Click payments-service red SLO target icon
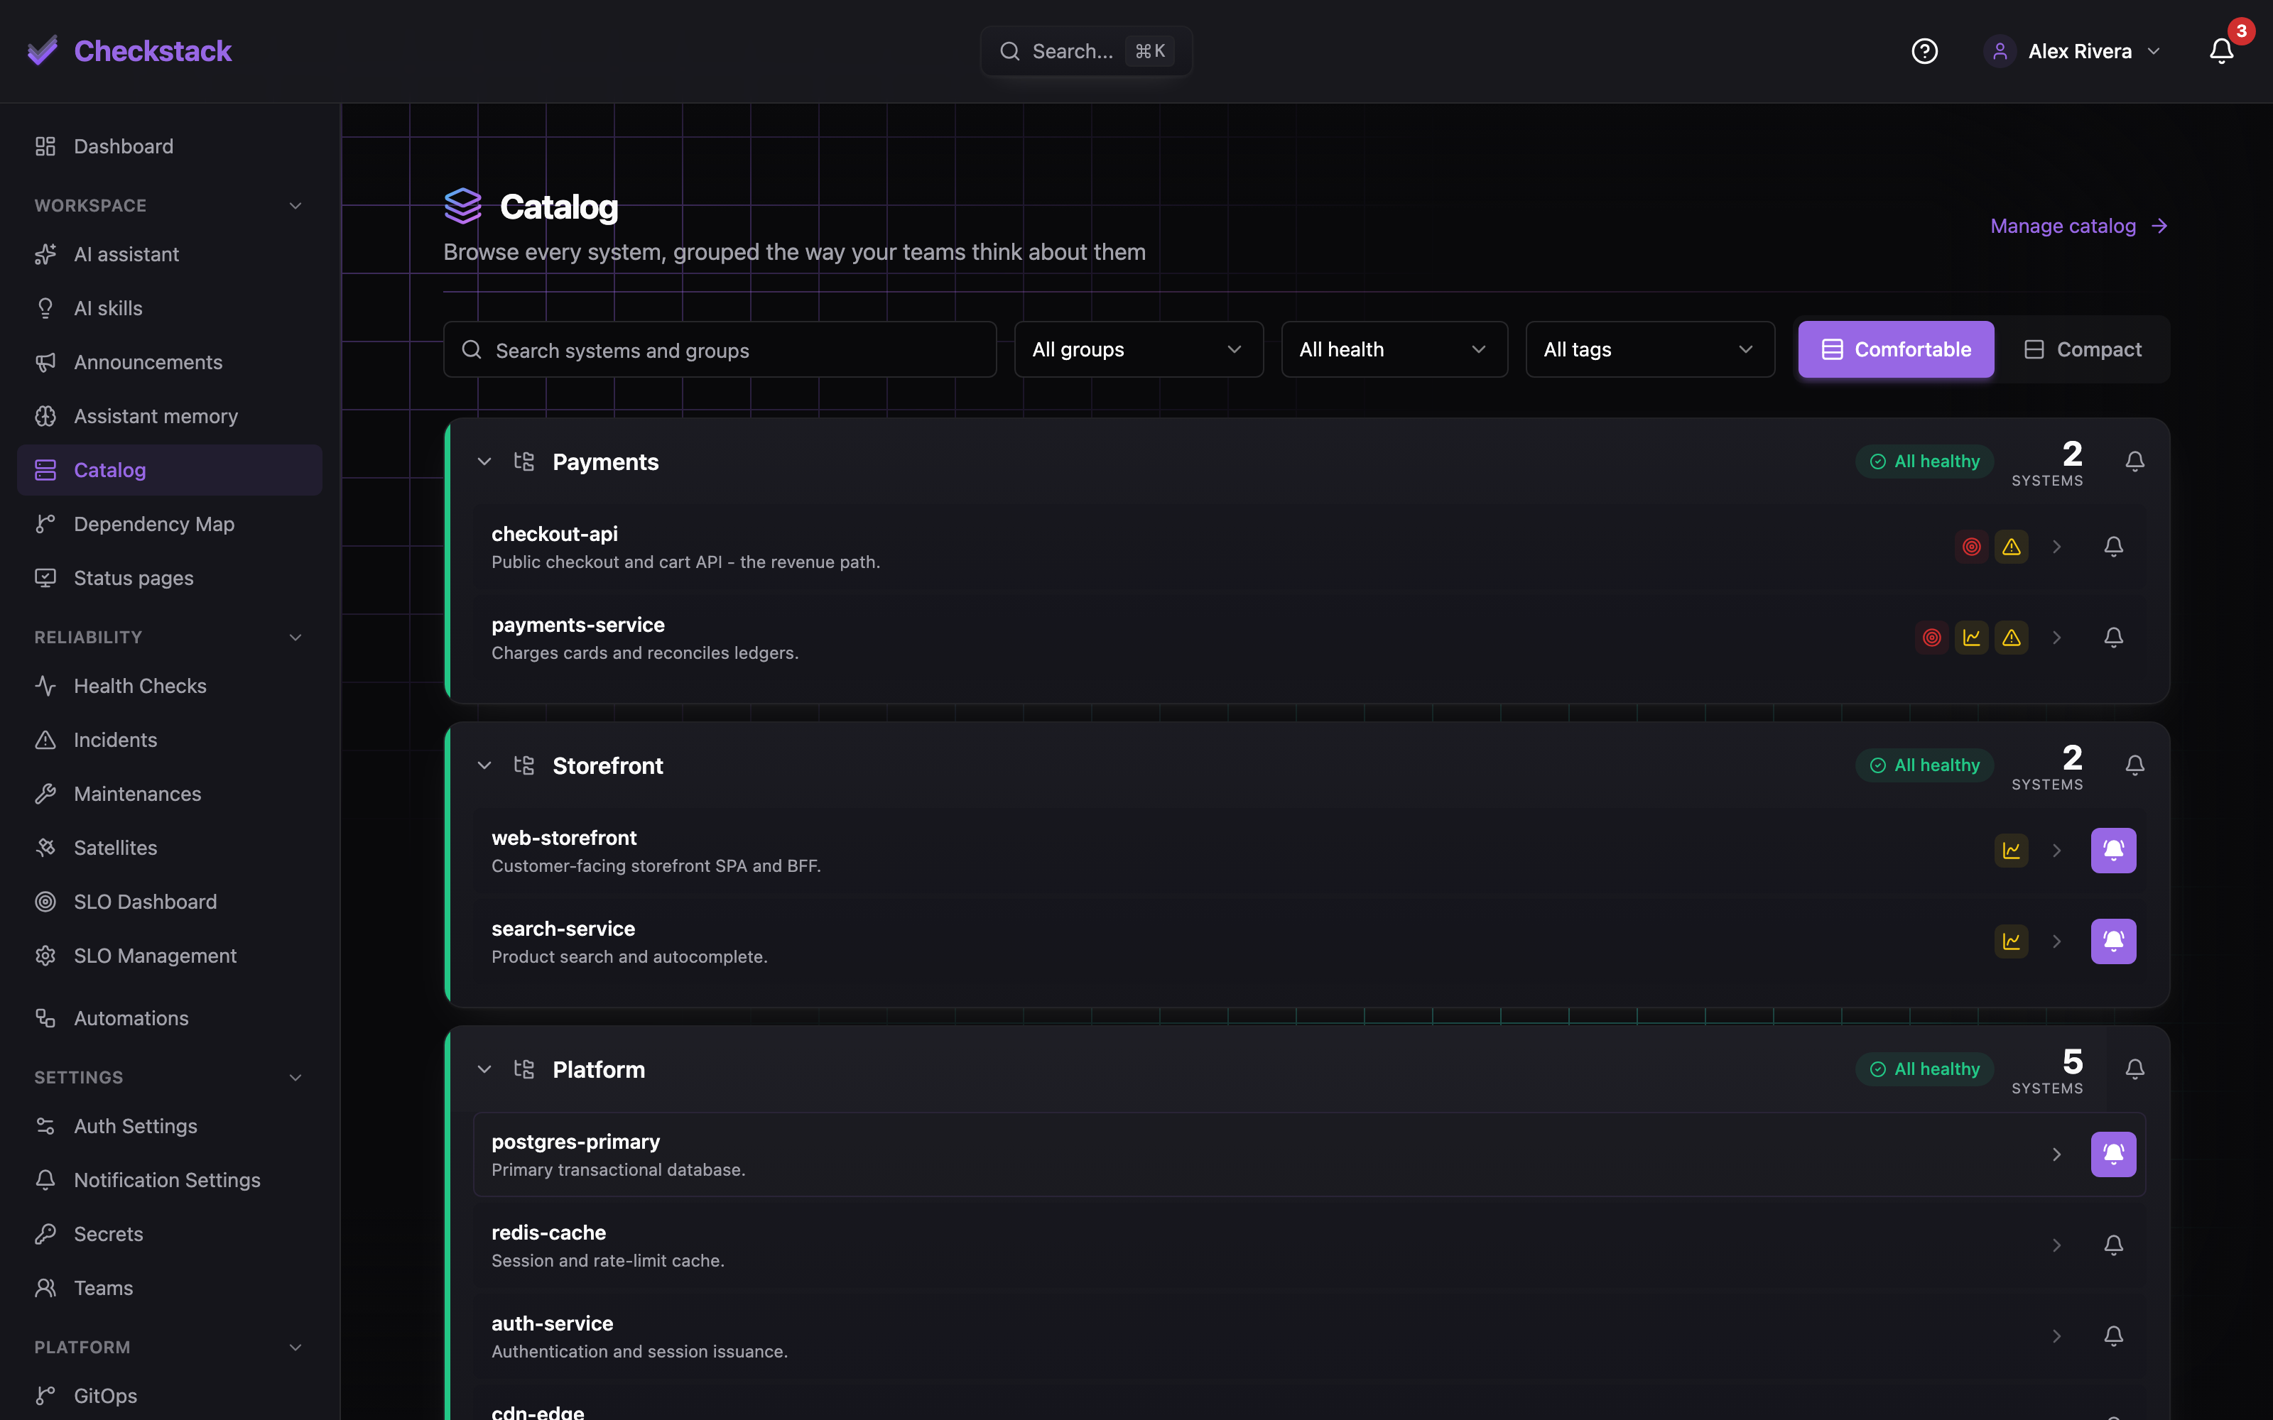Image resolution: width=2273 pixels, height=1420 pixels. tap(1932, 638)
